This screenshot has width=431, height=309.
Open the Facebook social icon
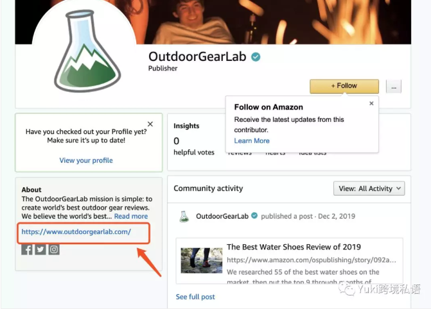27,249
